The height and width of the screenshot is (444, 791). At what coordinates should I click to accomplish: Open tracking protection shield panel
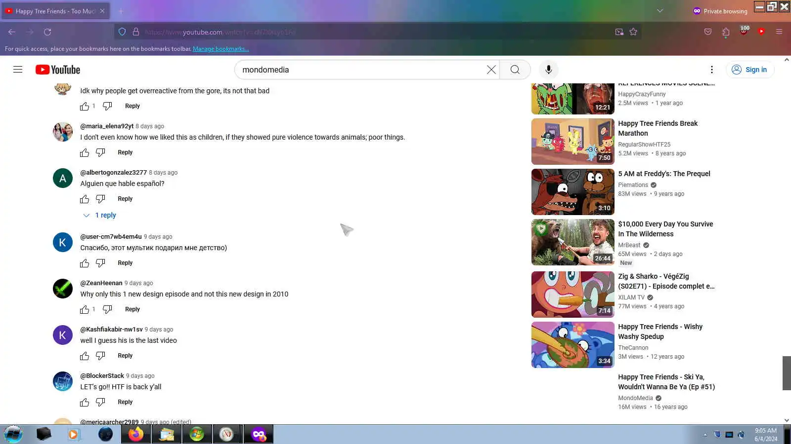(122, 32)
